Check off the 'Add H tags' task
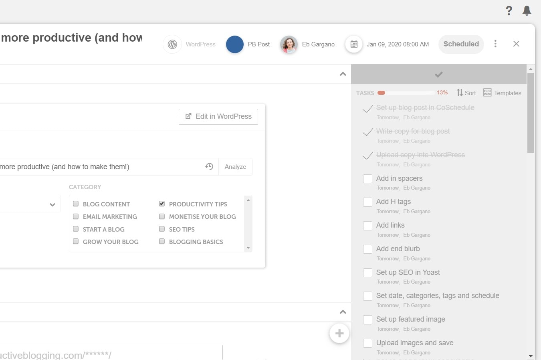The width and height of the screenshot is (541, 360). coord(367,202)
